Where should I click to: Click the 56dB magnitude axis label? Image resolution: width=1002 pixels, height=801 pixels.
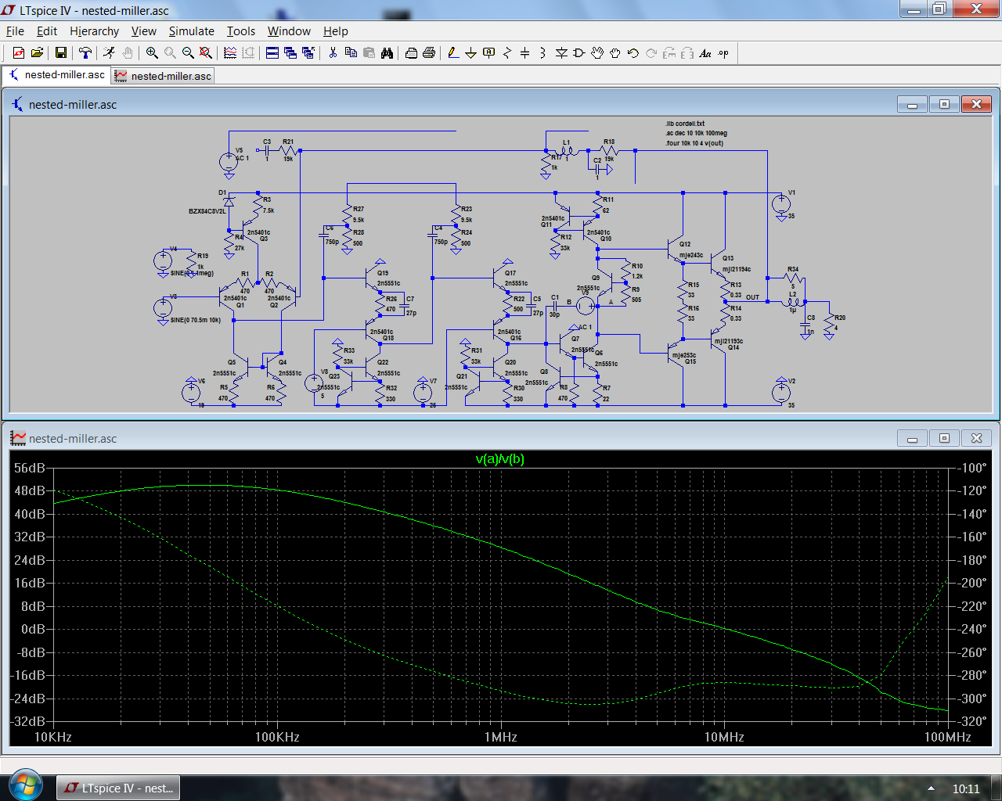(x=30, y=468)
